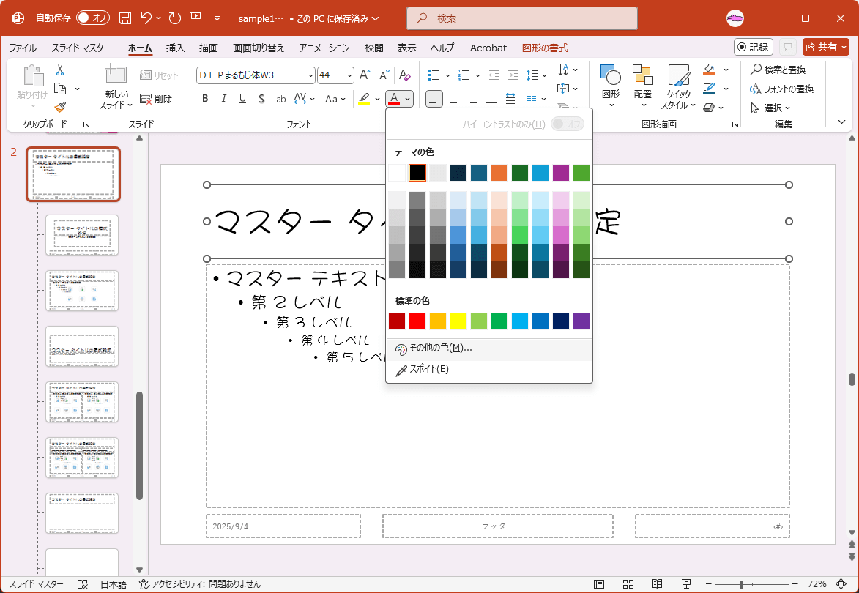
Task: Open the Animations (アニメーション) tab
Action: click(324, 48)
